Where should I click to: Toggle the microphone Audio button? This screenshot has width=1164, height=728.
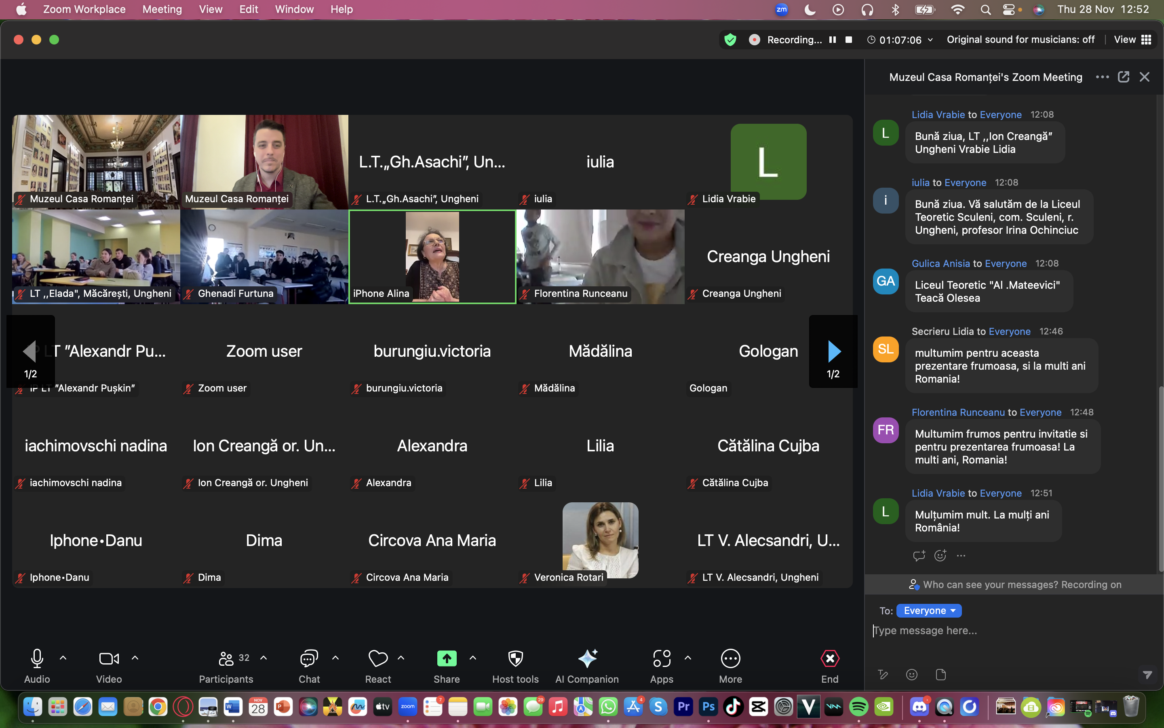[37, 659]
